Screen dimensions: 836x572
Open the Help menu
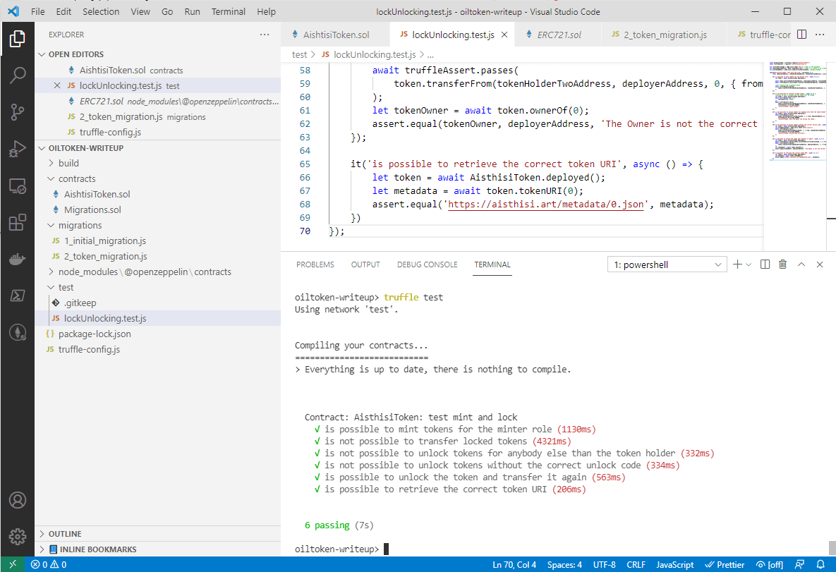coord(266,12)
